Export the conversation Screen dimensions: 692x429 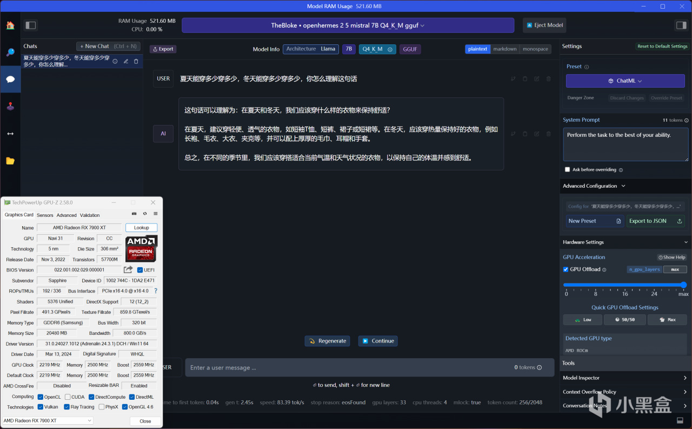163,49
